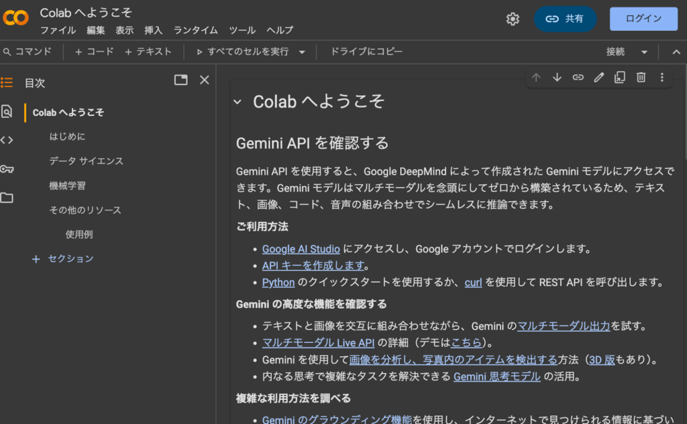
Task: Add a new section with + セクション
Action: 62,259
